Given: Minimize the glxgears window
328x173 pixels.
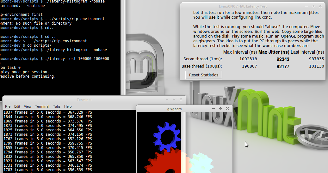Looking at the screenshot, I should (x=214, y=109).
